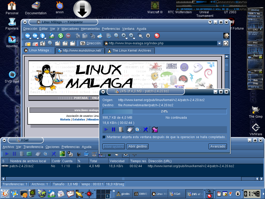
Task: Switch to gkrellm in taskbar
Action: 124,194
